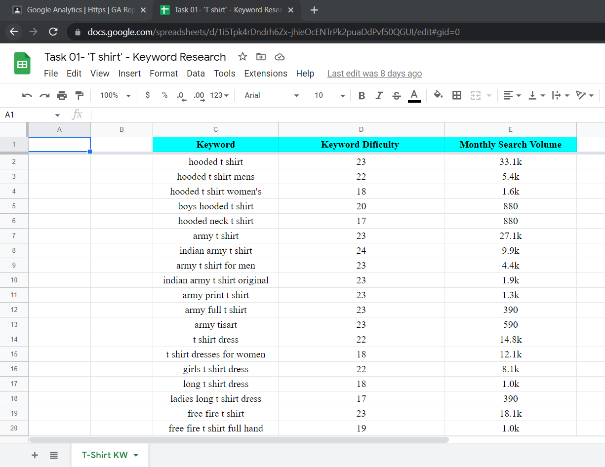Click the redo icon in toolbar
Screen dimensions: 605x467
44,95
